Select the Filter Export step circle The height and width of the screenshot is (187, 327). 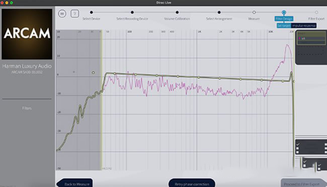coord(316,12)
